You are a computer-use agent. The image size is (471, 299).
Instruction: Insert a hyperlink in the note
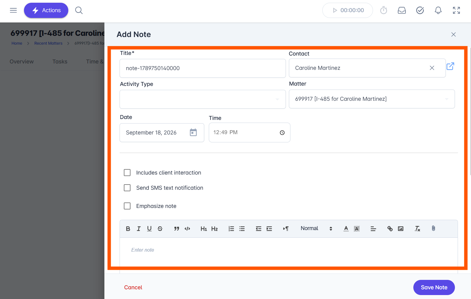click(x=390, y=229)
